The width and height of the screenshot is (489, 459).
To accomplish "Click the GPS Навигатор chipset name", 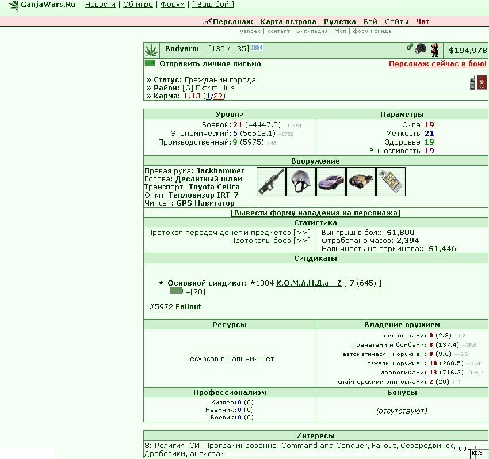I will (205, 203).
